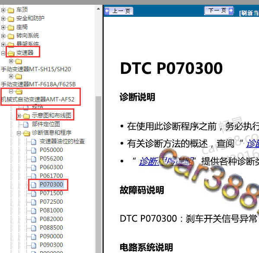Open the P071500 entry text
The height and width of the screenshot is (253, 259).
[x=51, y=193]
